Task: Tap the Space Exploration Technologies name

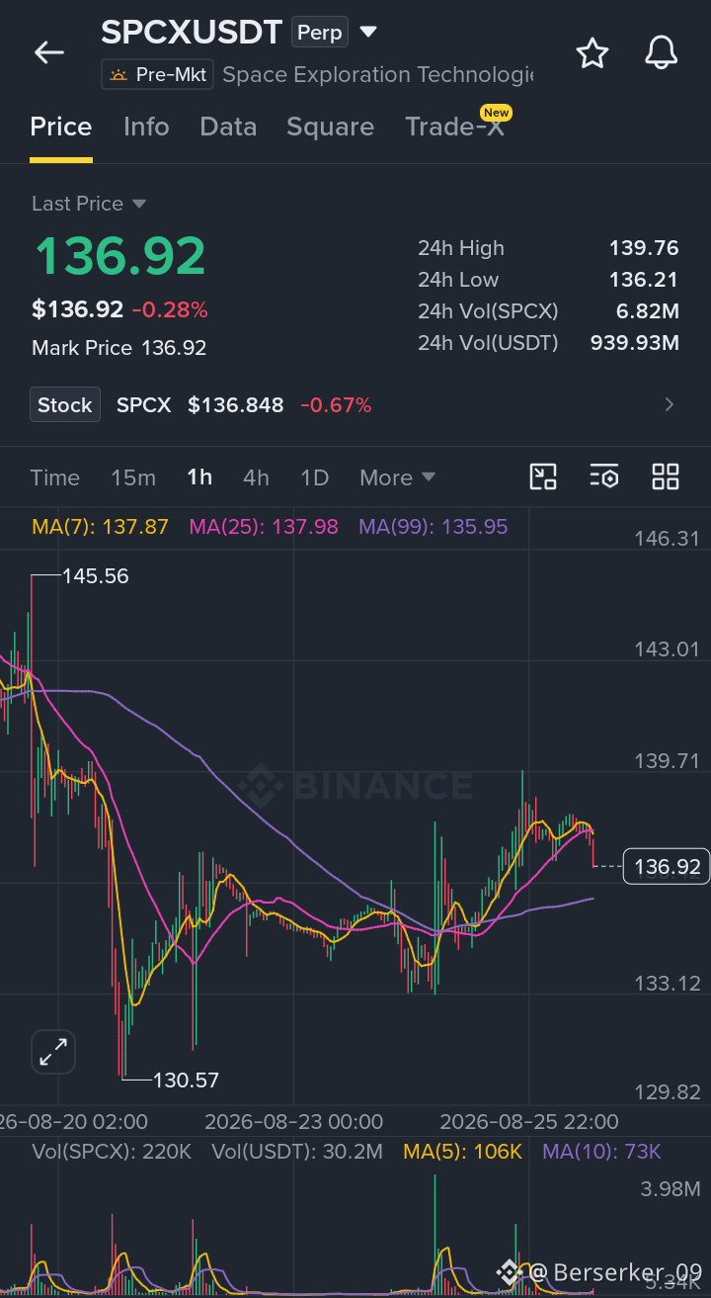Action: 378,74
